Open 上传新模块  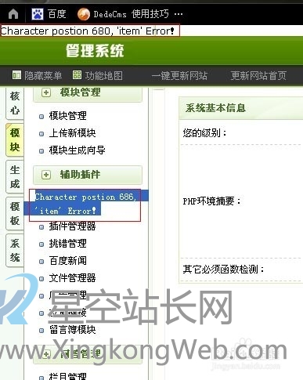click(72, 133)
